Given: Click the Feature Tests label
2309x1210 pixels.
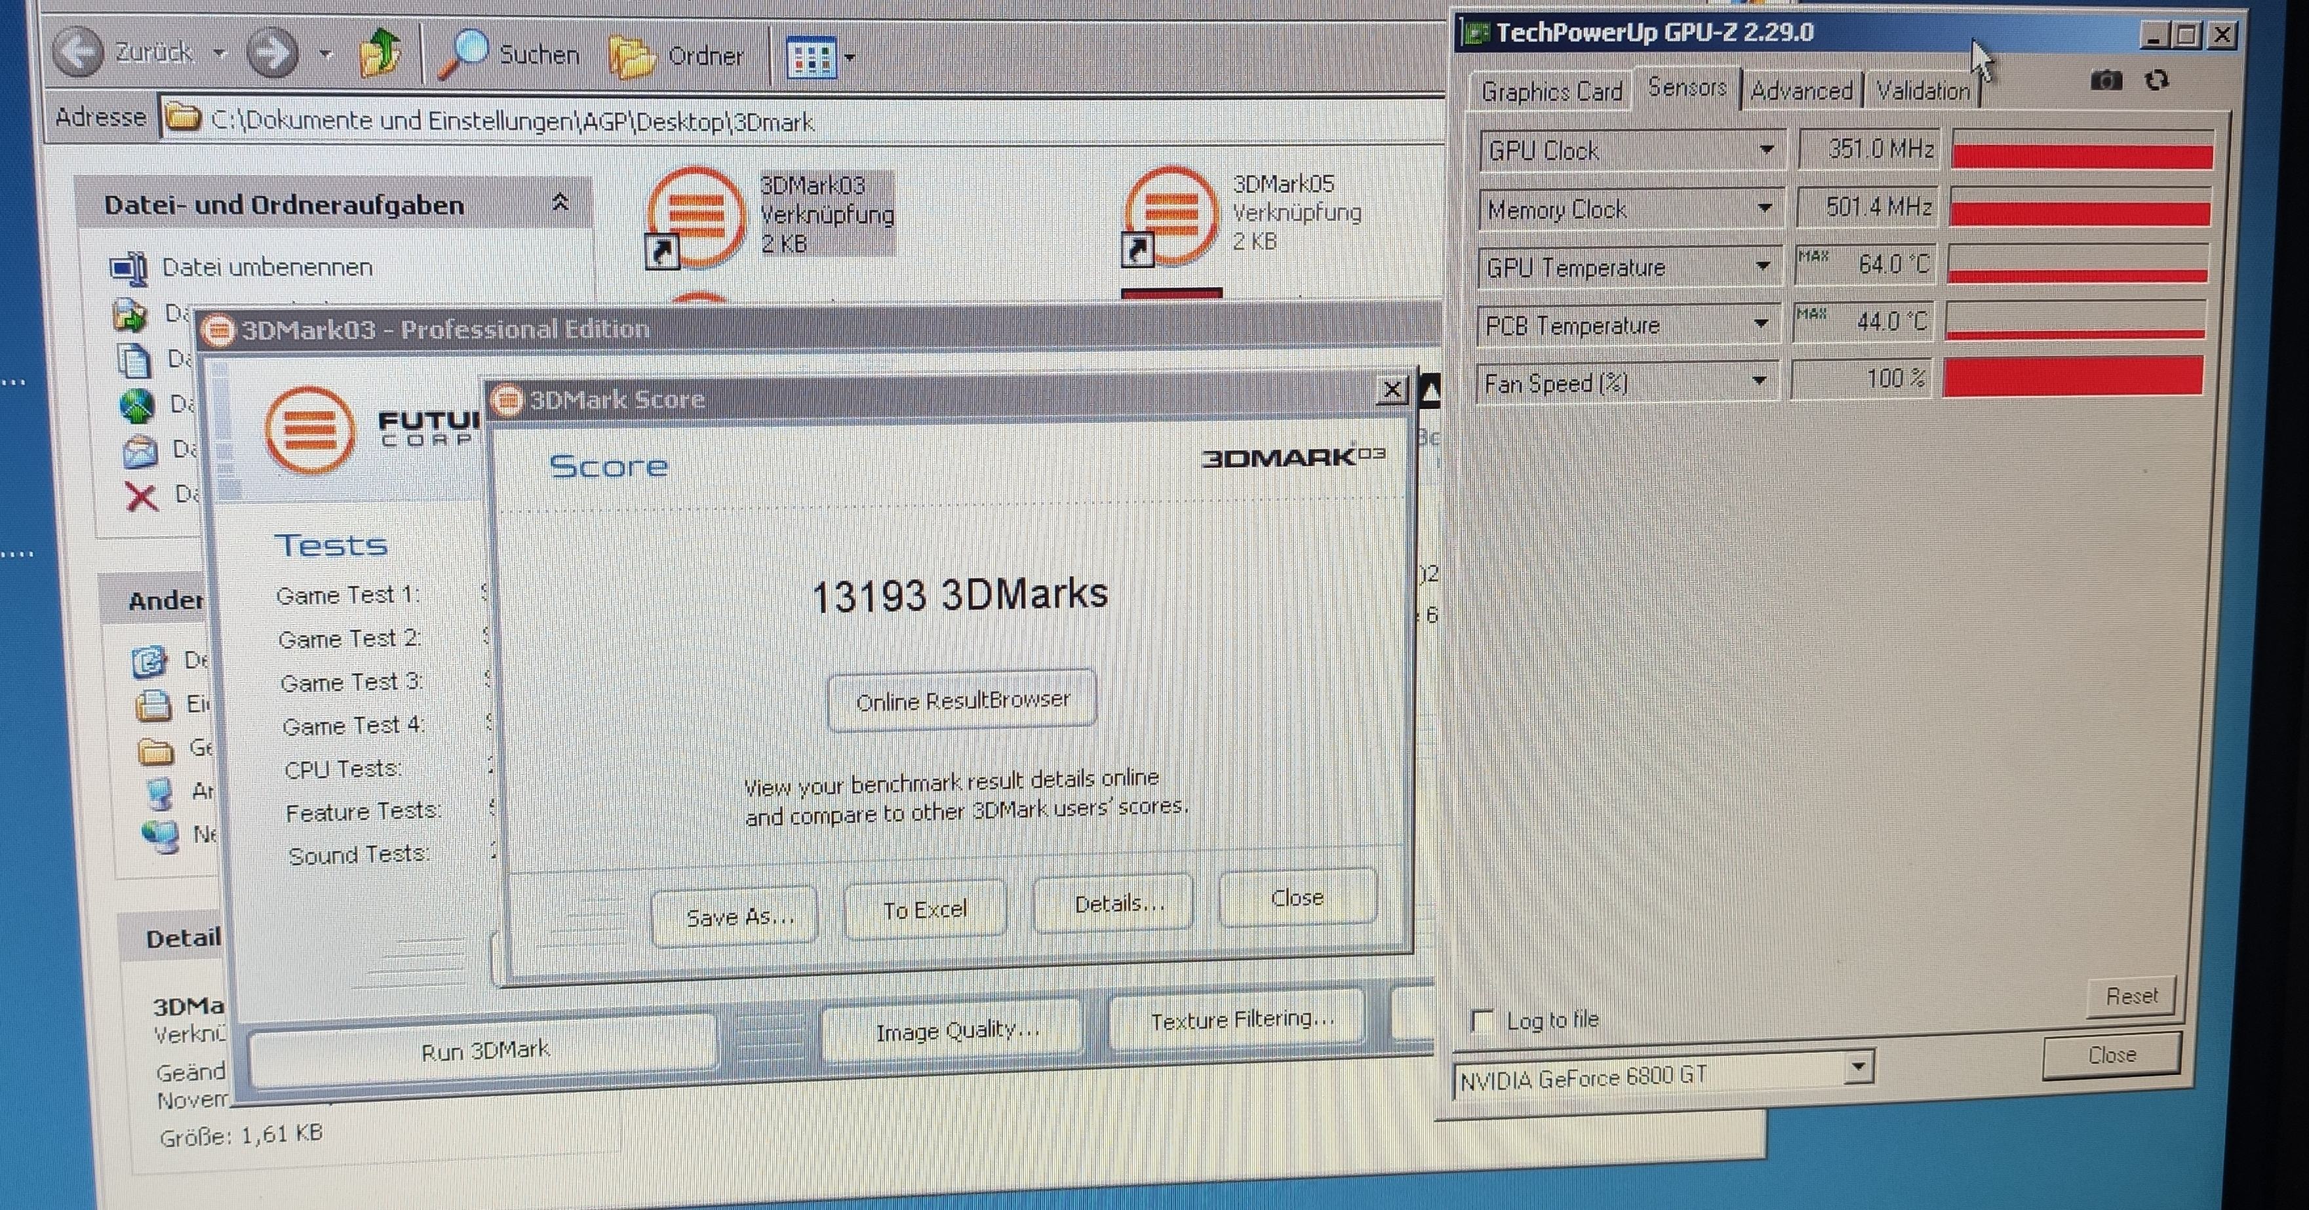Looking at the screenshot, I should click(363, 812).
